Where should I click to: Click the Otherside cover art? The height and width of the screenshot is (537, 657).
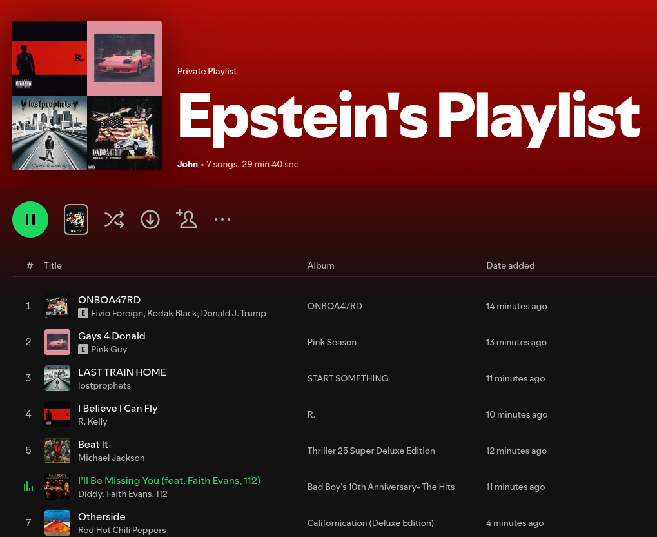(x=57, y=522)
